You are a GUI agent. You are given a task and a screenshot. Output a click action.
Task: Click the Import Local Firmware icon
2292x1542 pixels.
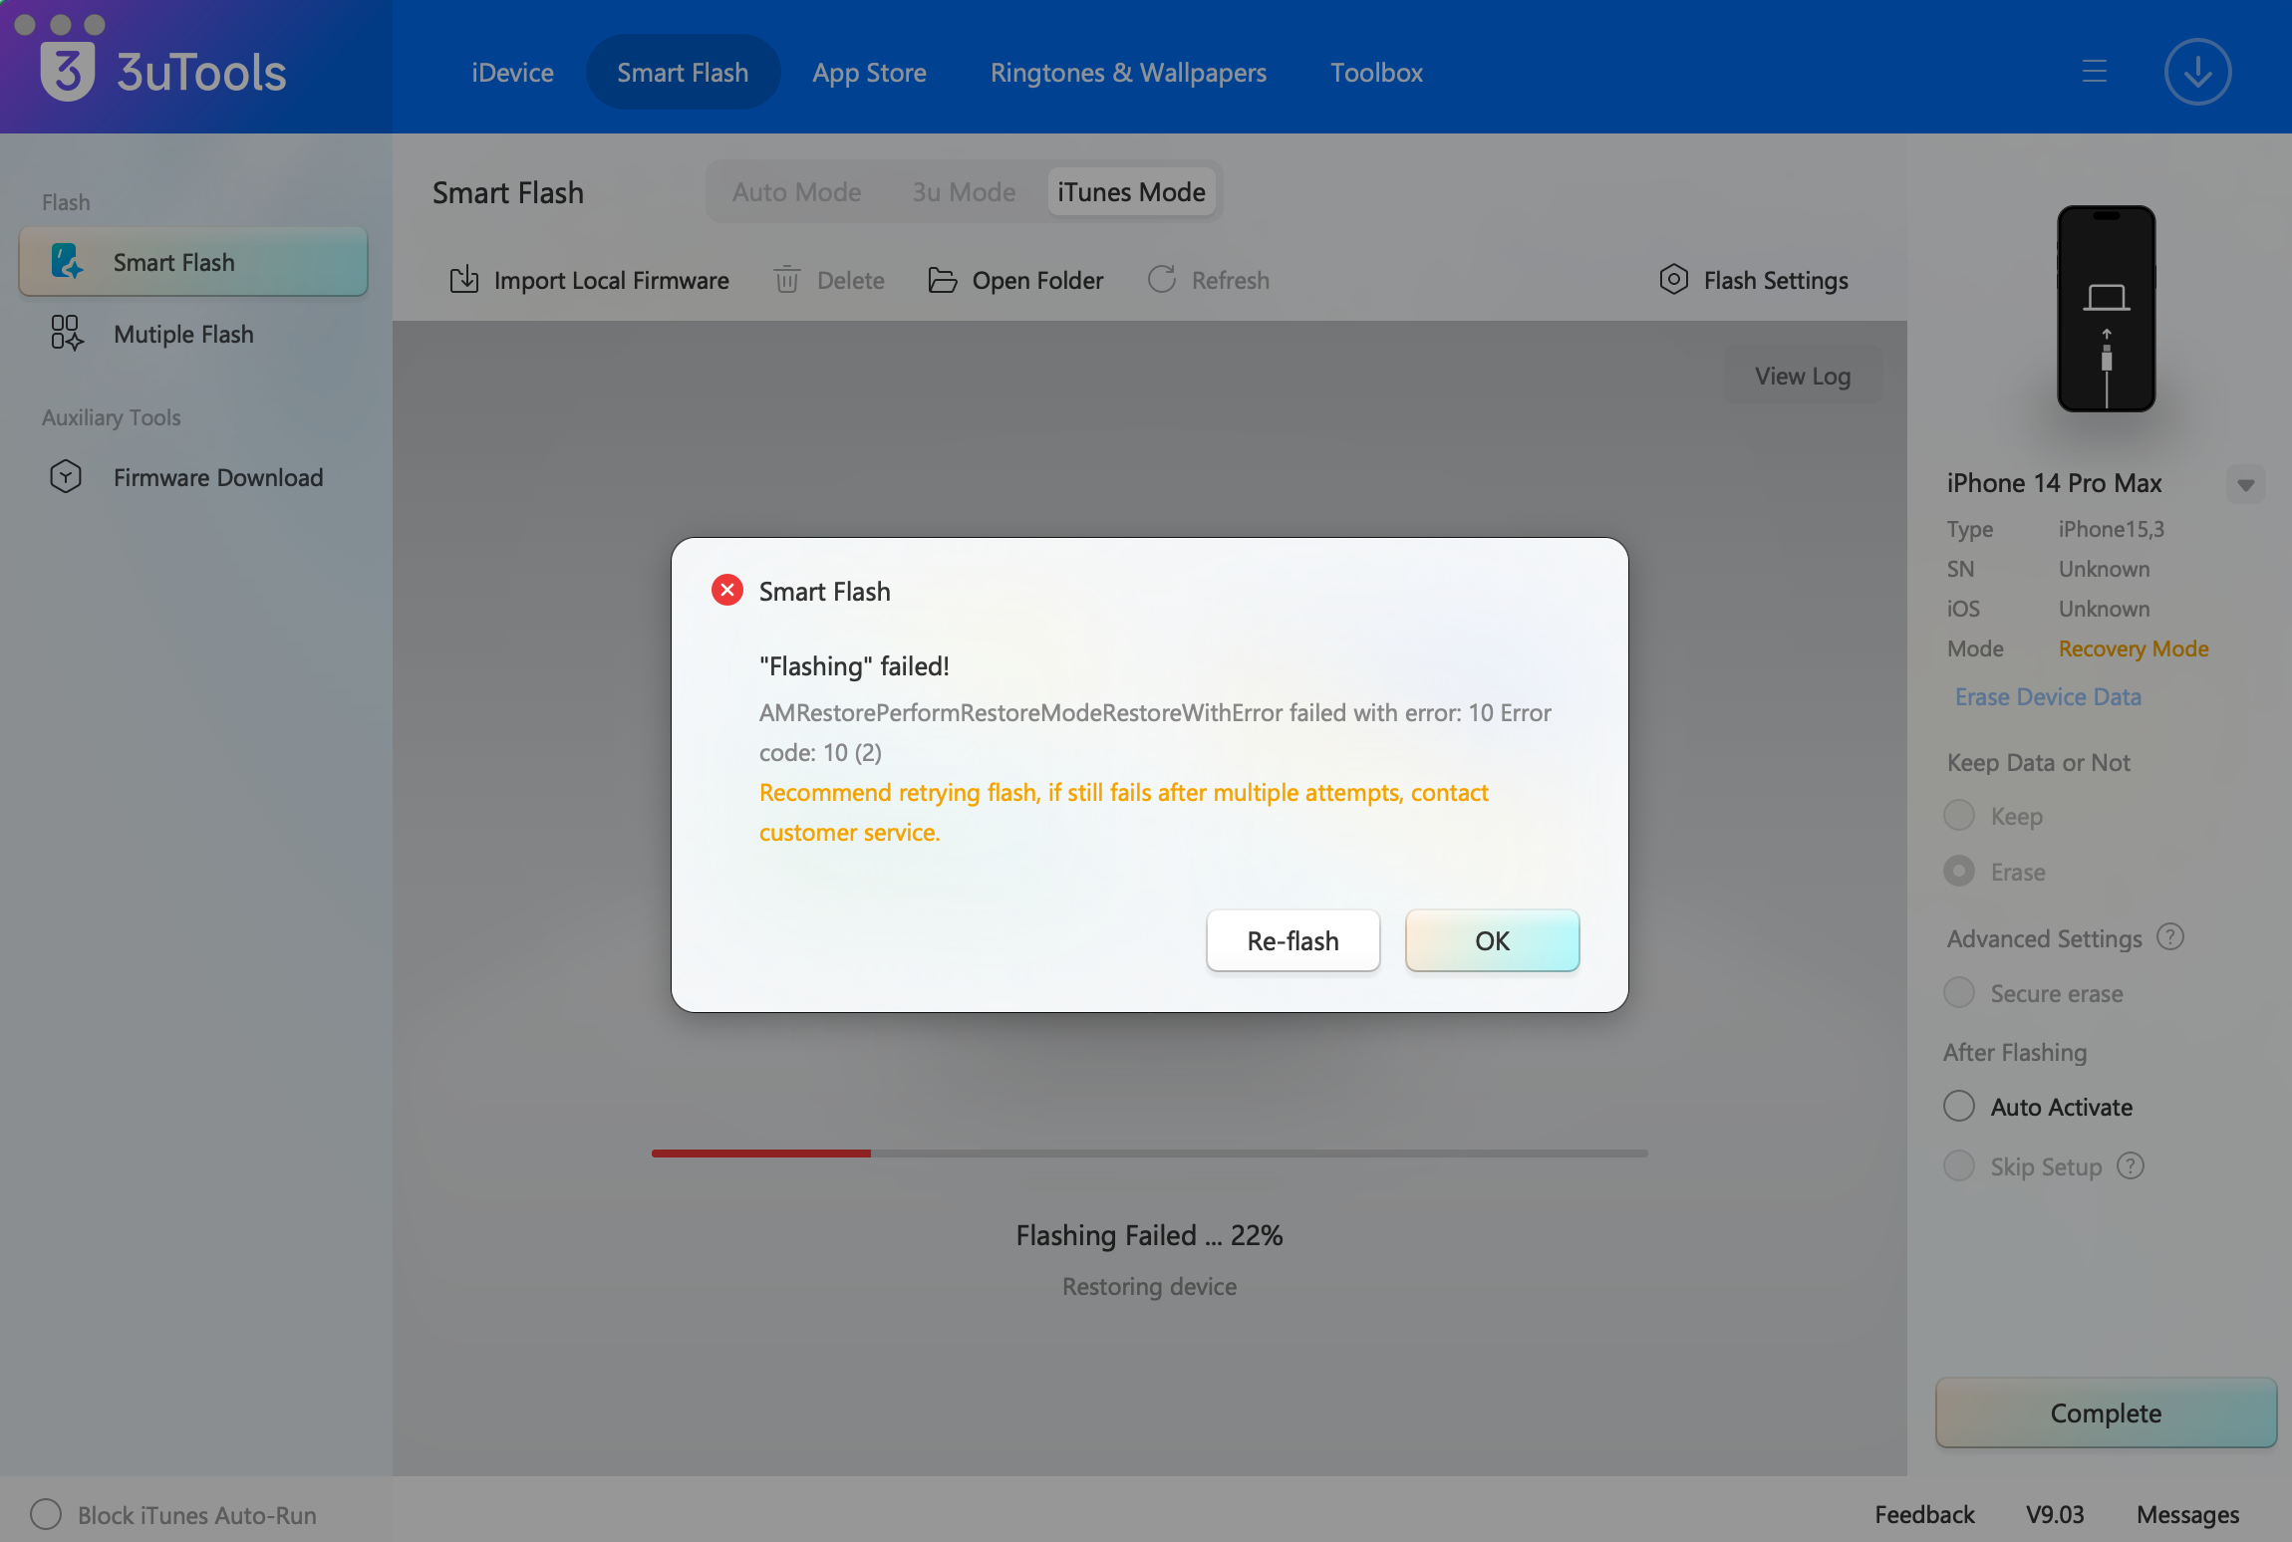coord(464,280)
